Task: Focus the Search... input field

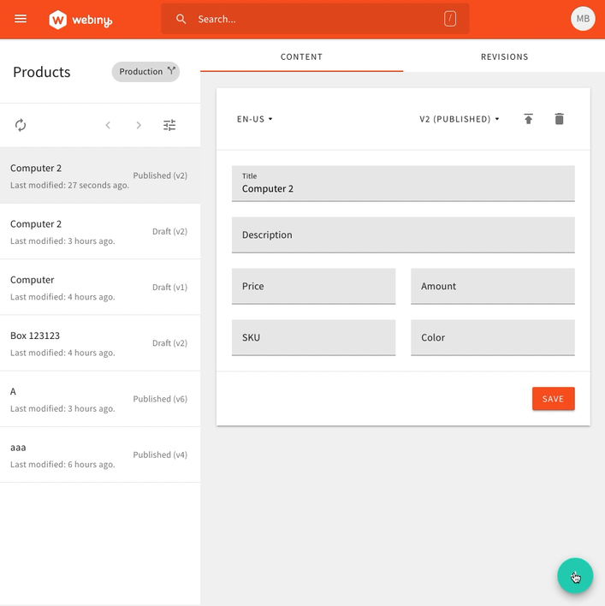Action: click(x=317, y=19)
